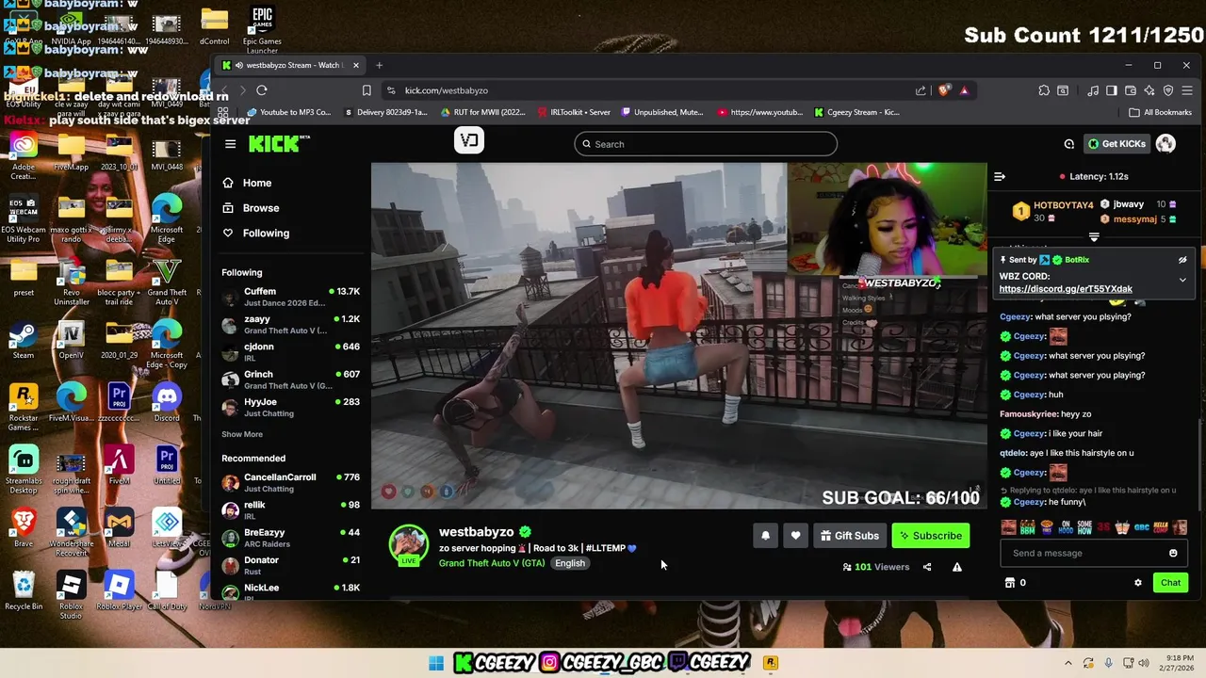The image size is (1206, 678).
Task: Open the Cgeezy Stream - Kic... bookmark
Action: pyautogui.click(x=856, y=112)
